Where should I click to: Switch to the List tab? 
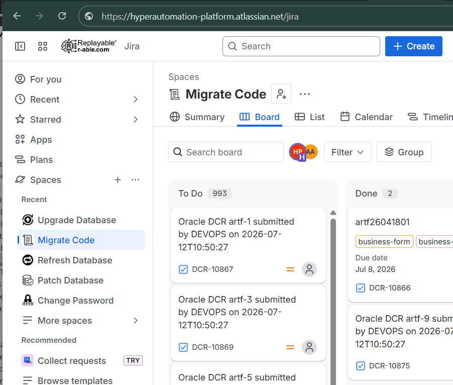[309, 117]
